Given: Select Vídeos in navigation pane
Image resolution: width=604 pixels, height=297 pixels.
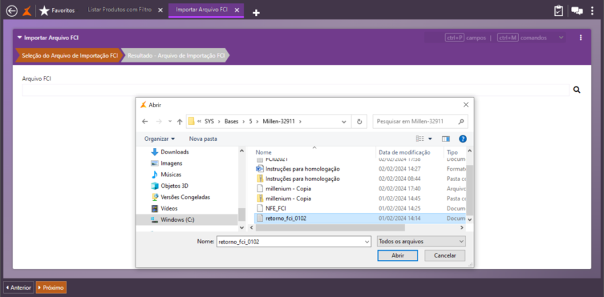Looking at the screenshot, I should pos(164,209).
